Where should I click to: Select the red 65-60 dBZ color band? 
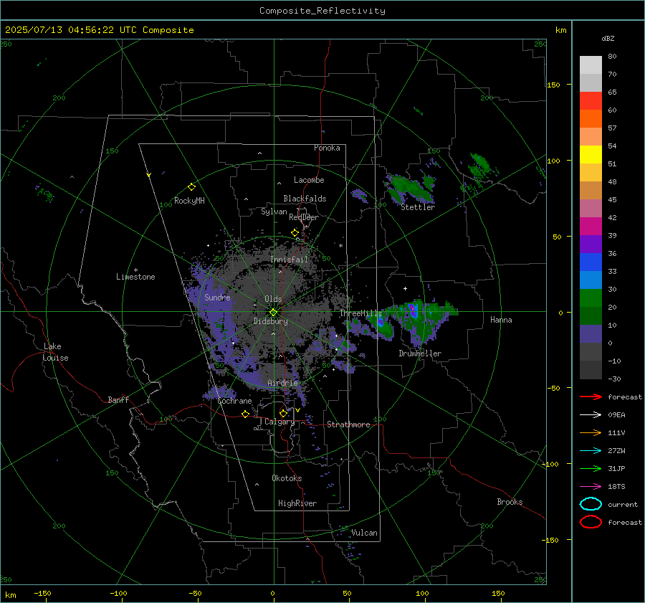[x=591, y=101]
